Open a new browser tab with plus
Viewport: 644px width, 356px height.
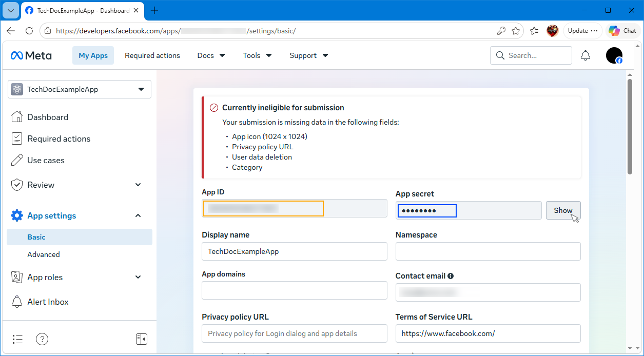tap(154, 10)
